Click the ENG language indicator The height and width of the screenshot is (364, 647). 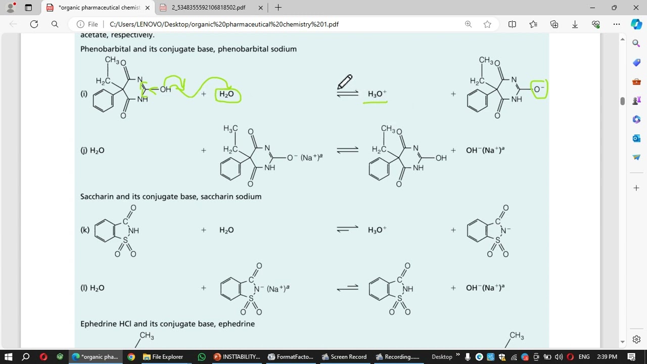pos(584,357)
